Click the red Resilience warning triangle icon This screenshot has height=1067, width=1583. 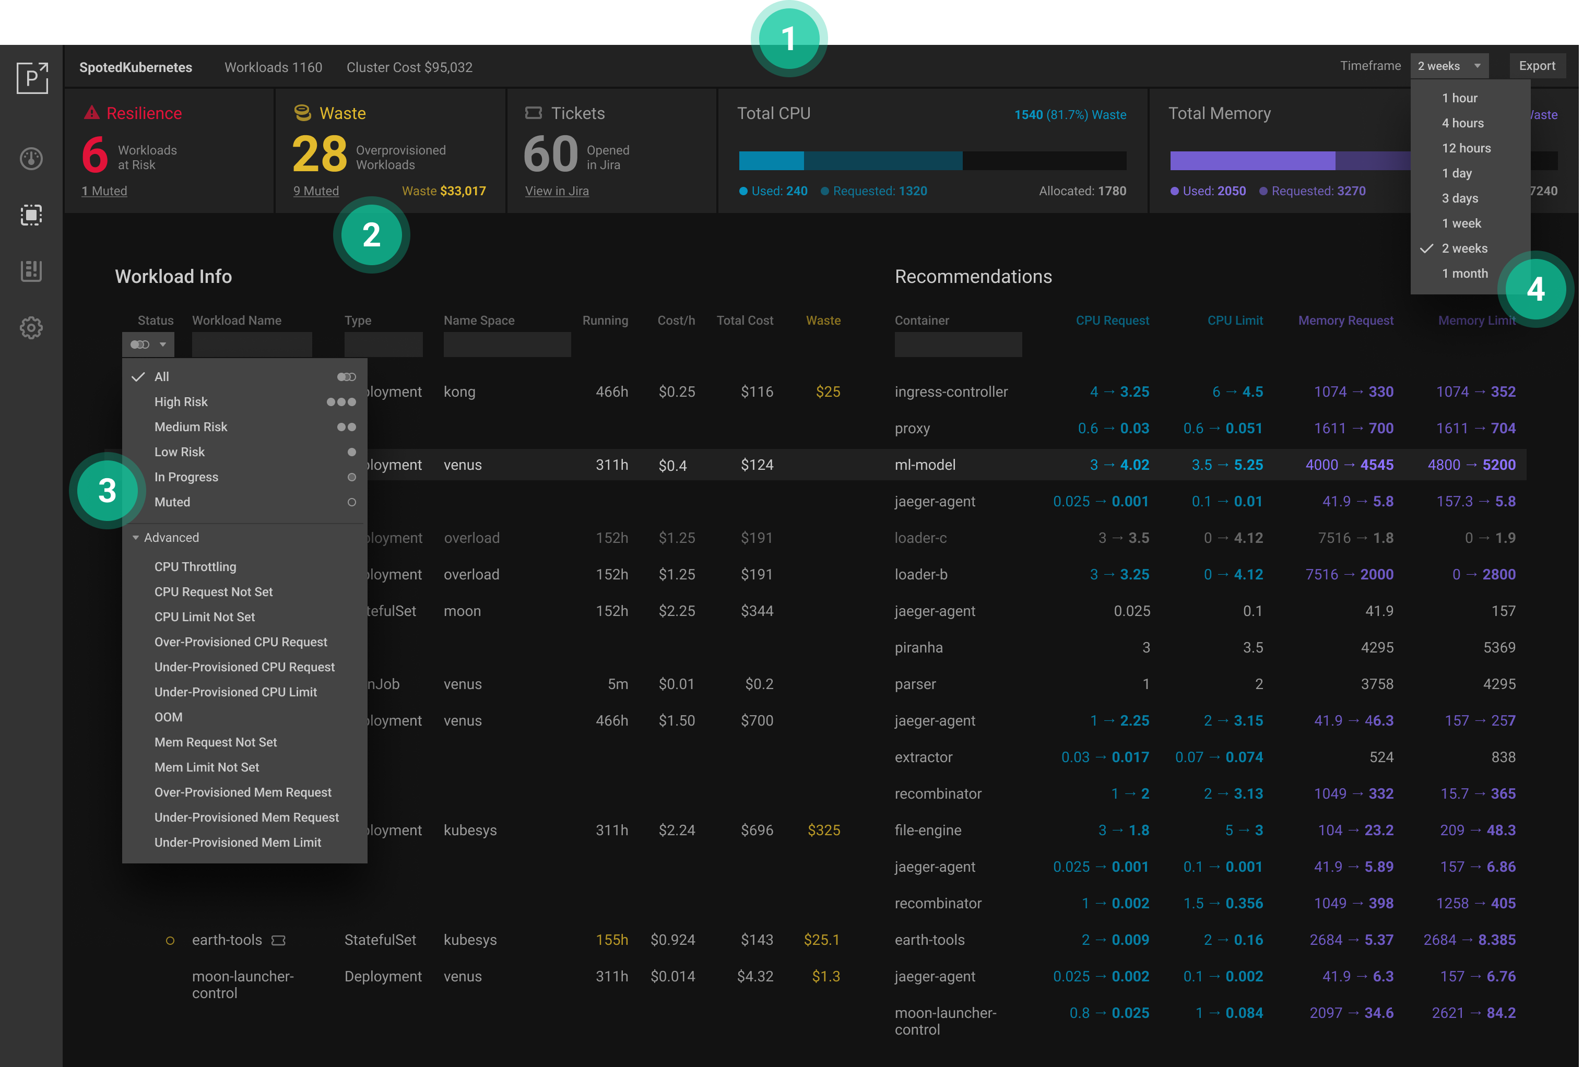tap(91, 113)
